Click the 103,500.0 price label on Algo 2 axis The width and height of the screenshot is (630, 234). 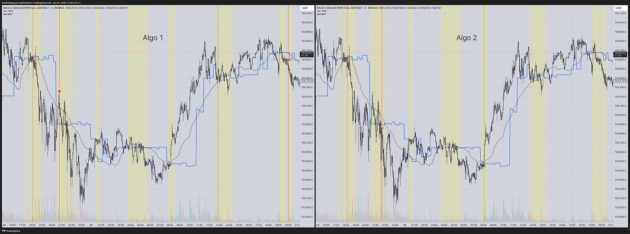(x=620, y=161)
